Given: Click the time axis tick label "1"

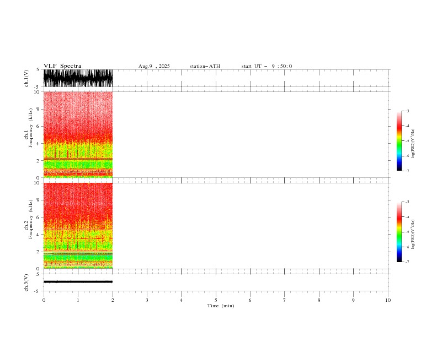Looking at the screenshot, I should click(78, 300).
